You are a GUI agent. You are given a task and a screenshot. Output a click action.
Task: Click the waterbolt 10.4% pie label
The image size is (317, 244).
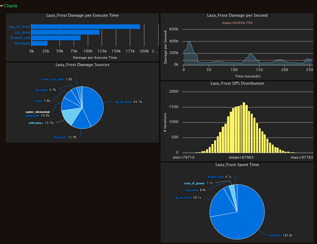[37, 116]
